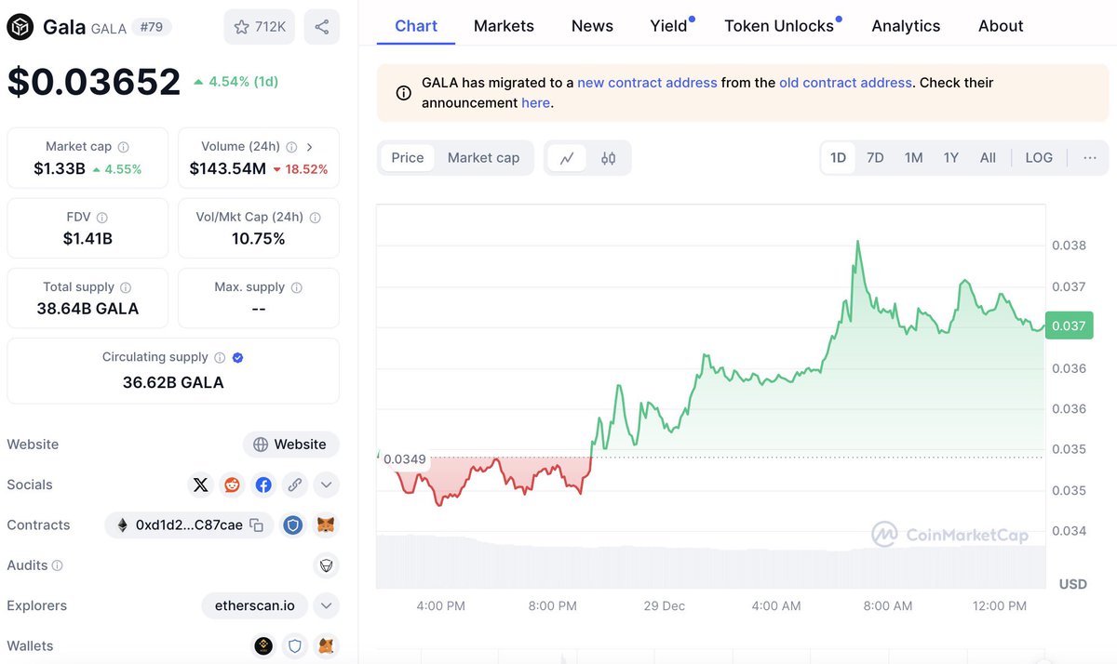
Task: Open the Yield tab
Action: [x=669, y=26]
